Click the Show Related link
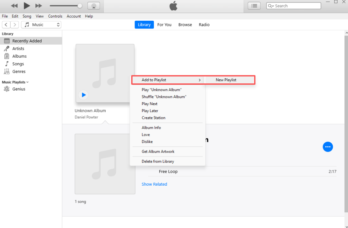 (x=154, y=184)
